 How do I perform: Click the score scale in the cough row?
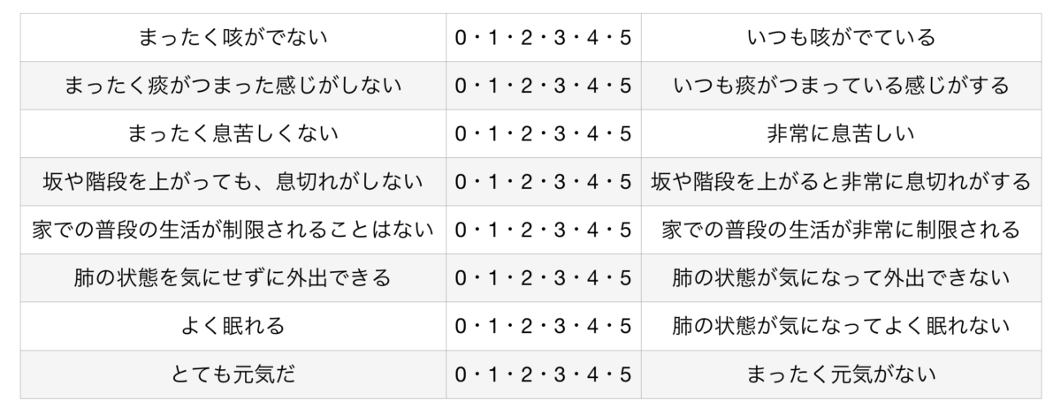pos(544,38)
